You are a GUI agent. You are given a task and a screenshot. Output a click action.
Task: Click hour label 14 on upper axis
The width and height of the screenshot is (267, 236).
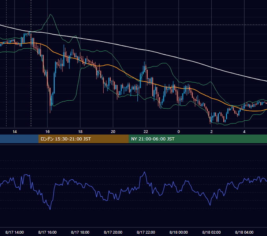click(15, 132)
